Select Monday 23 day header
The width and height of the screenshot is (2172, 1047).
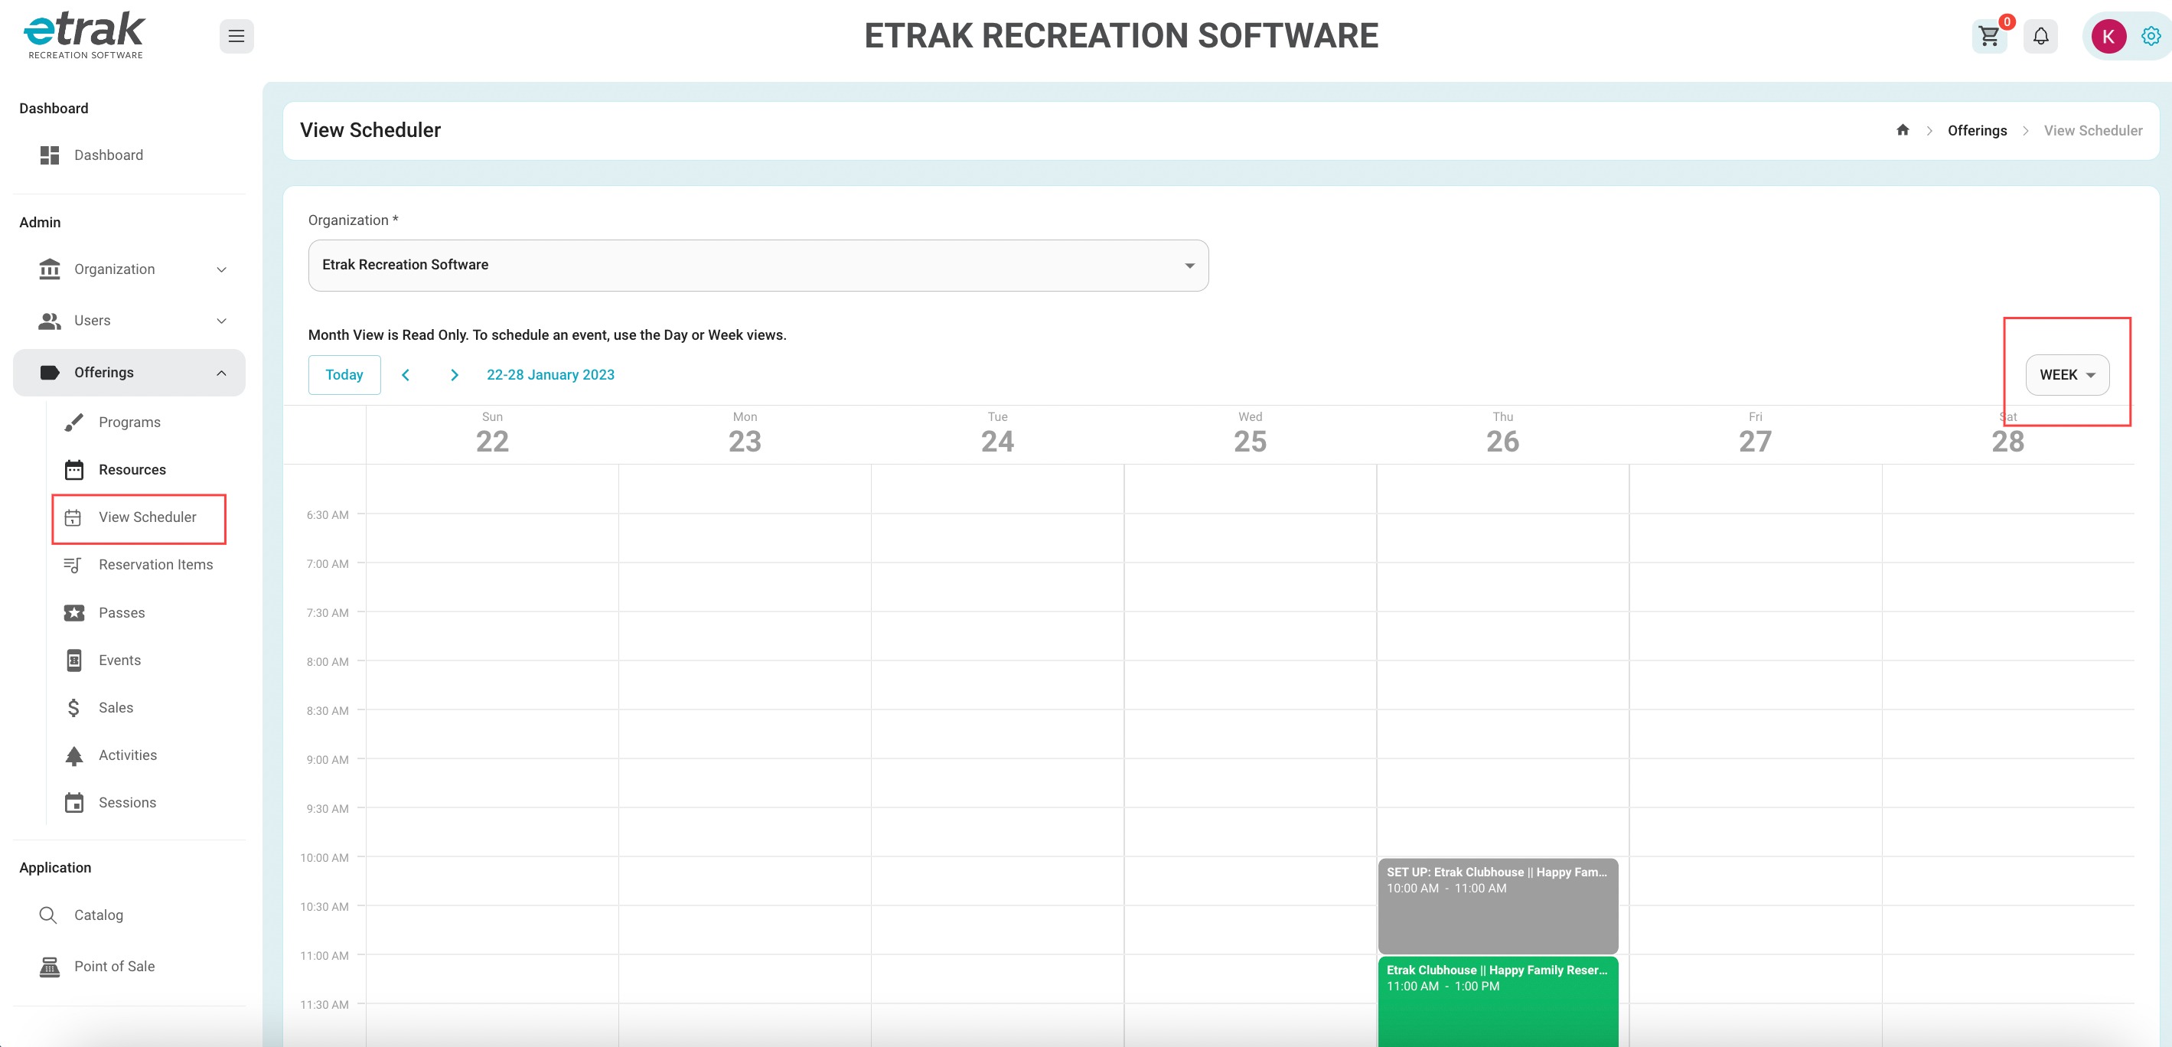(x=745, y=434)
